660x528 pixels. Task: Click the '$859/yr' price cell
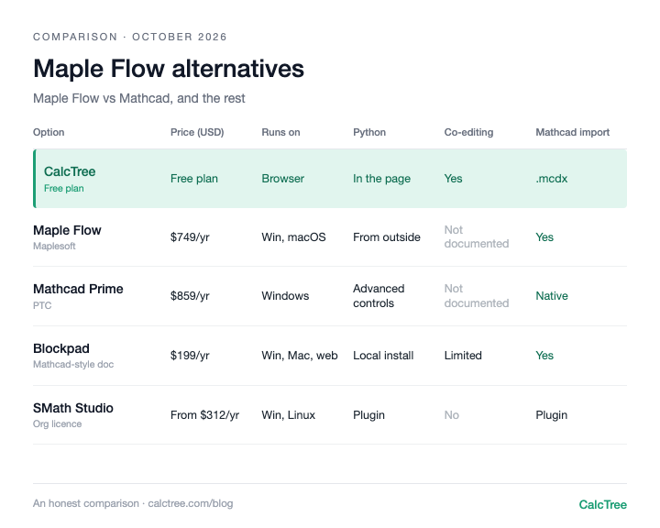click(x=190, y=296)
